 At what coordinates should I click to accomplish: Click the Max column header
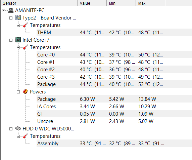150,3
